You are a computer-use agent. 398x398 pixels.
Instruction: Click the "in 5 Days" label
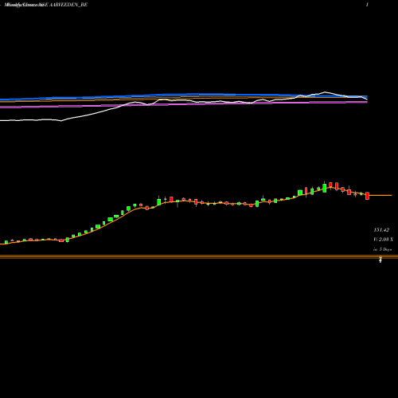pyautogui.click(x=382, y=249)
